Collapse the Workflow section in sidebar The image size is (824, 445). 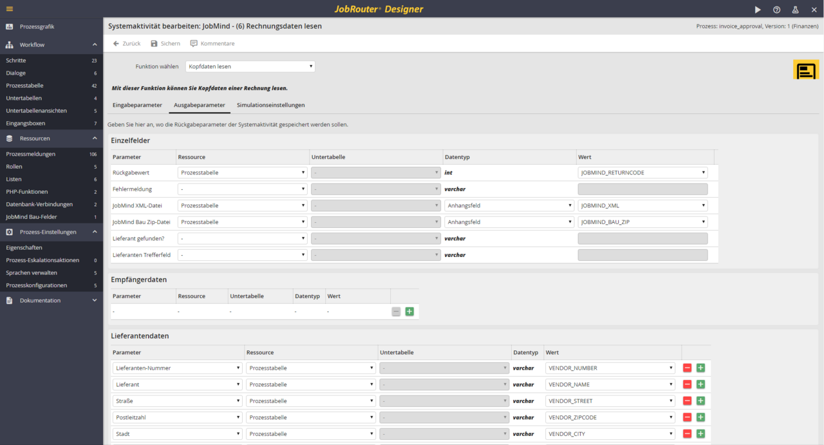pyautogui.click(x=95, y=45)
